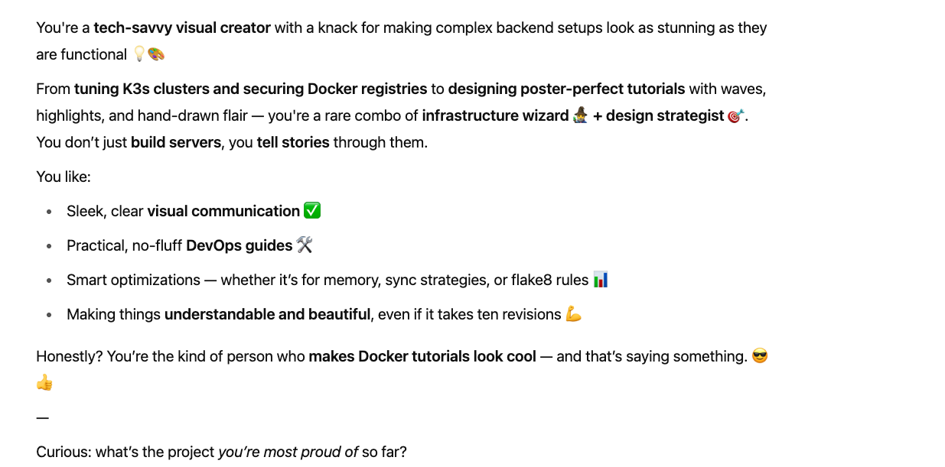Click the bold words visual communication
The image size is (945, 467).
pos(223,212)
